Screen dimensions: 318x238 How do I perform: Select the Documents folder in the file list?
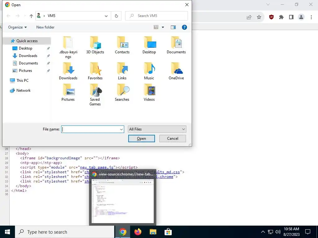click(176, 45)
